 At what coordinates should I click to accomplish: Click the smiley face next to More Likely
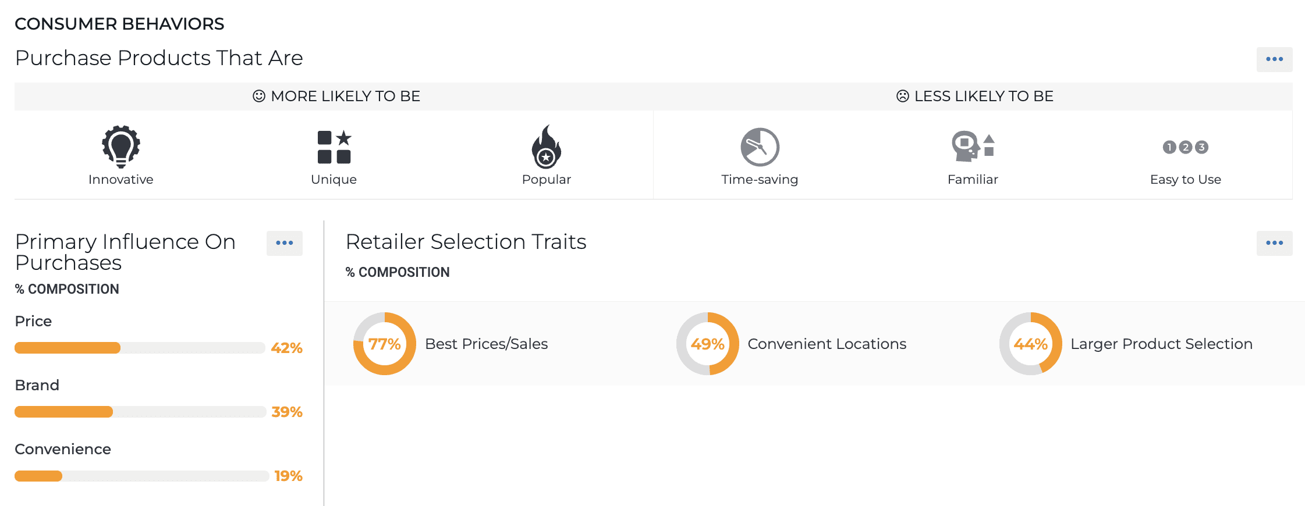pyautogui.click(x=259, y=96)
